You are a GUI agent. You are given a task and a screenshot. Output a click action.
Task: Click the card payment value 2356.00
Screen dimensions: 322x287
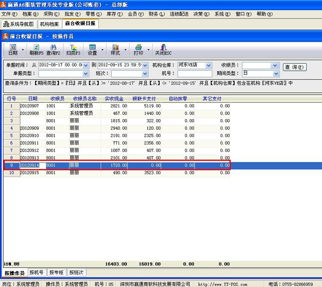[x=152, y=143]
